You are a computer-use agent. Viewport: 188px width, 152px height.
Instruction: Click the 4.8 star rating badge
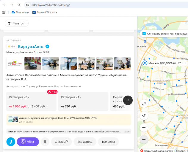(x=11, y=46)
